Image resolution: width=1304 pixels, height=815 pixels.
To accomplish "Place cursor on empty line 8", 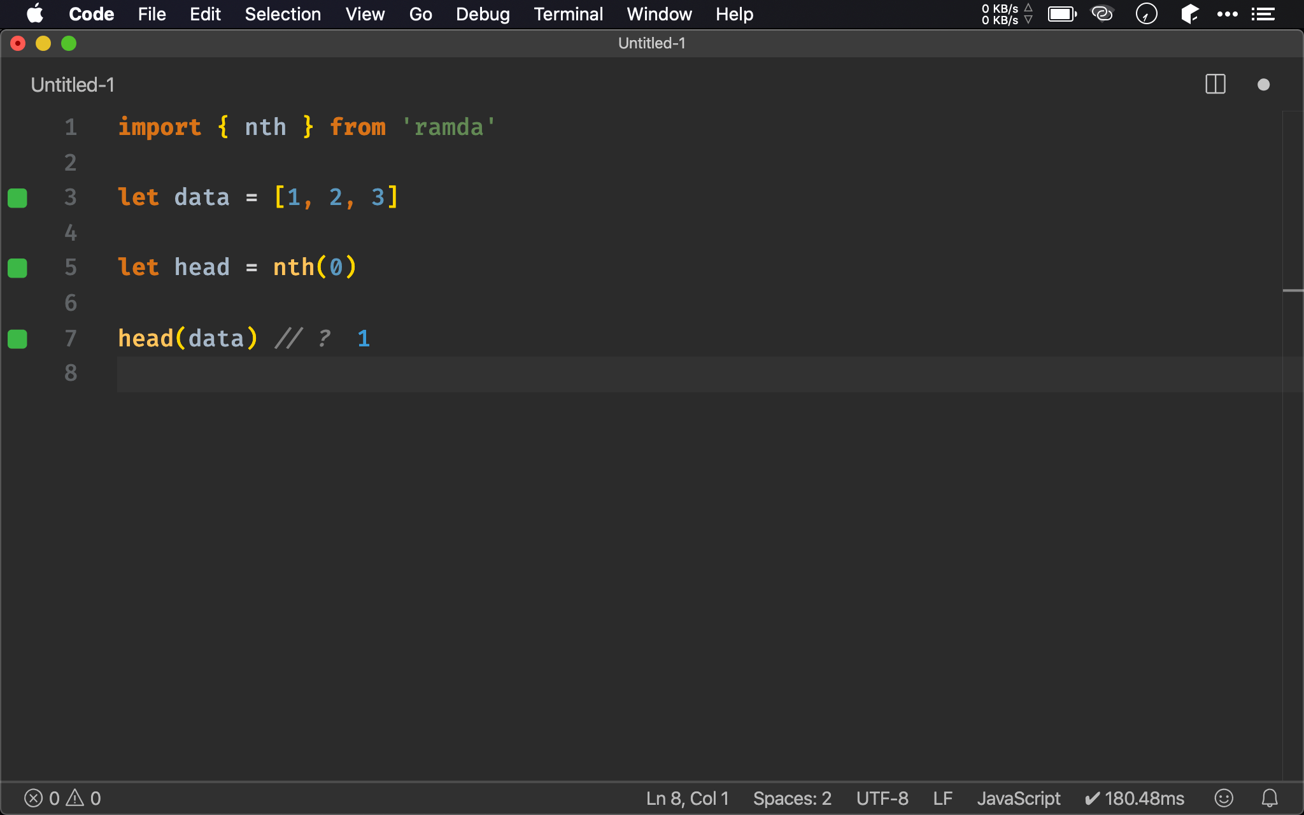I will pos(699,374).
